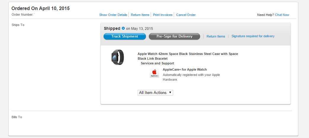
Task: Click the Shipped status heading
Action: click(112, 28)
